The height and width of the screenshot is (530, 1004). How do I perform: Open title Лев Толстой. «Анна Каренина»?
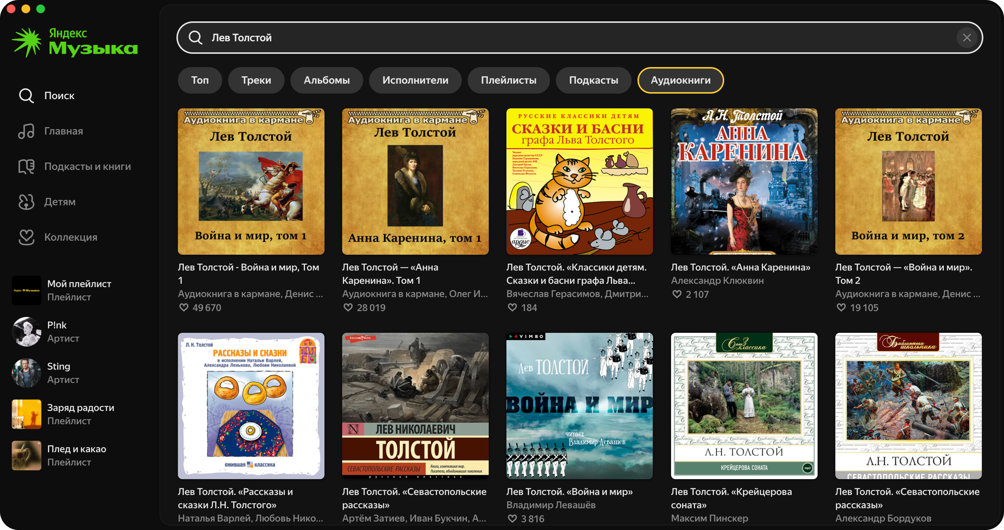[x=740, y=267]
